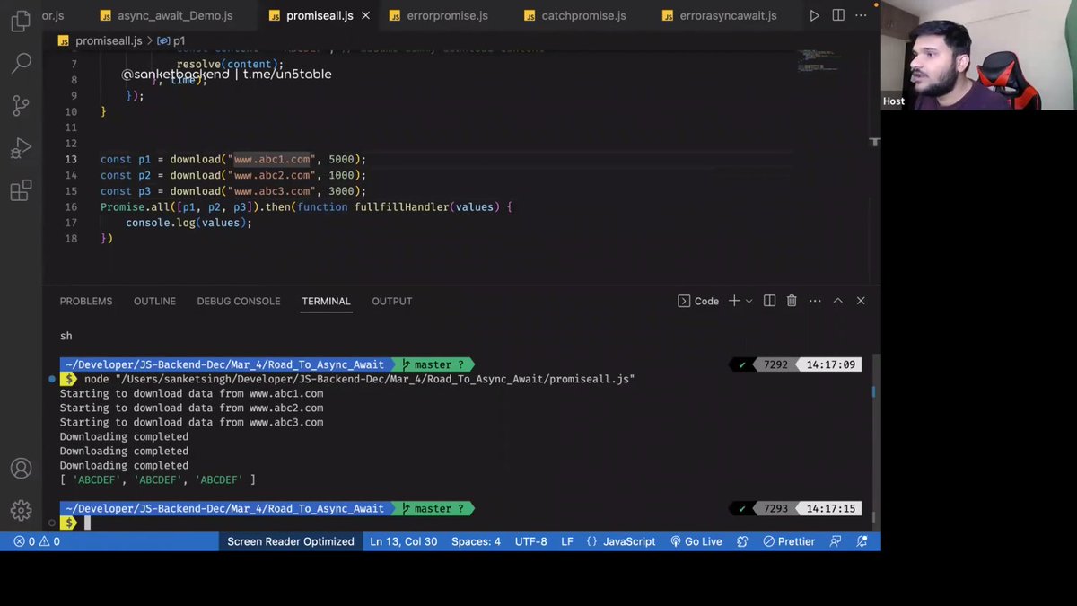Open the Extensions view
Screen dimensions: 1077x606
[20, 190]
